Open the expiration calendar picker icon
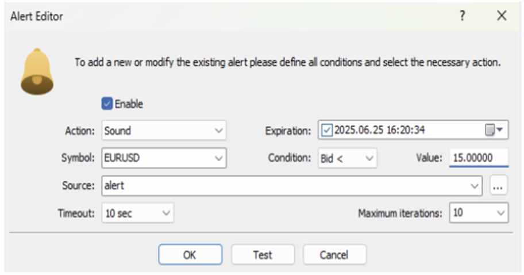Screen dimensions: 524x275 pyautogui.click(x=494, y=131)
